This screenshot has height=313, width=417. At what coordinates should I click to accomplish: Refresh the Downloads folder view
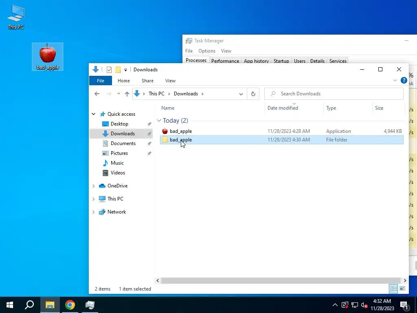point(253,94)
